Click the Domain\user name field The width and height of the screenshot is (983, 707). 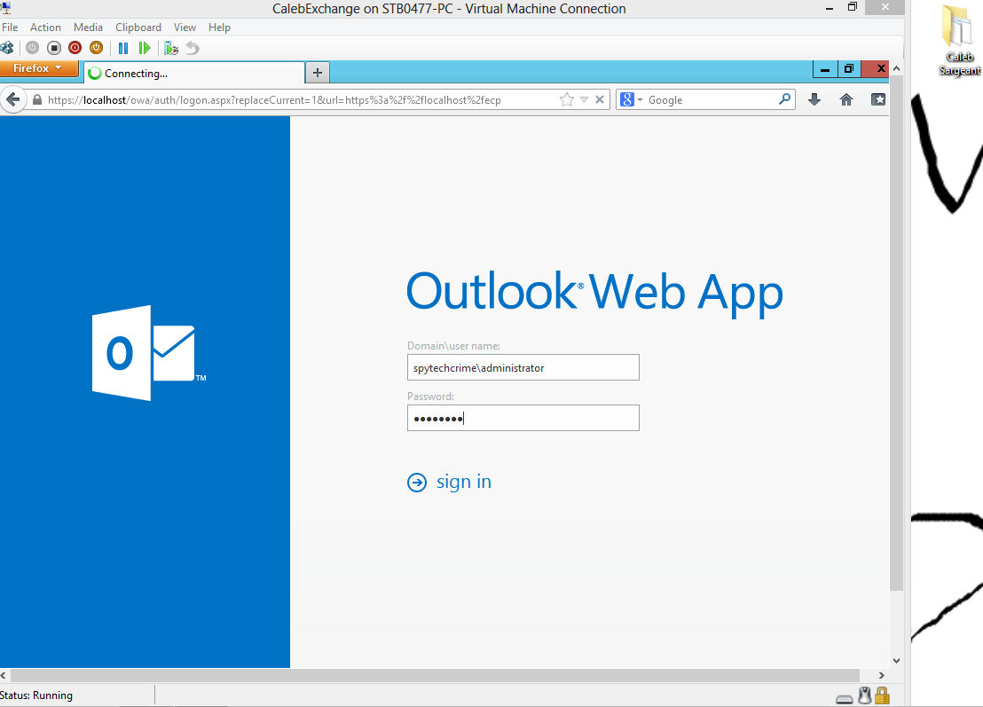523,367
